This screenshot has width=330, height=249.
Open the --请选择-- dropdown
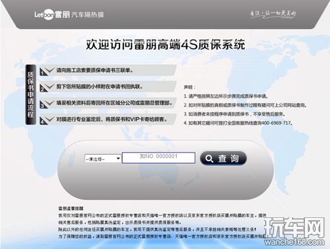click(103, 159)
